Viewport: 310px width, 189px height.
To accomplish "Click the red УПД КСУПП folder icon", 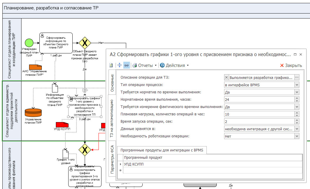I will 62,125.
